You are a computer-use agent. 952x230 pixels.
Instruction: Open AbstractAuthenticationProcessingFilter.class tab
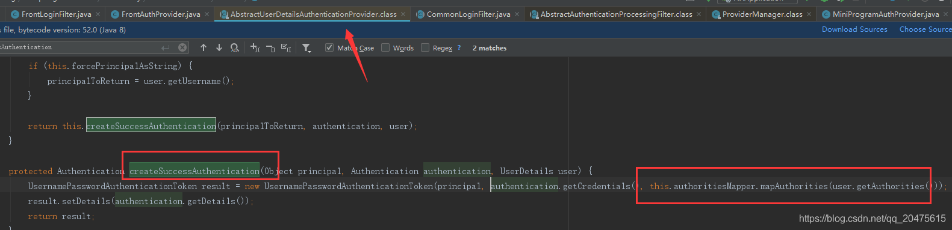617,14
